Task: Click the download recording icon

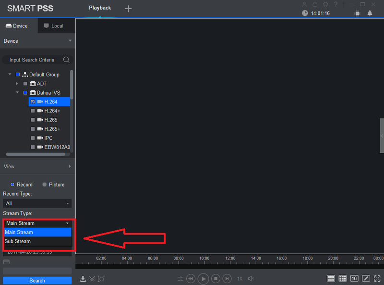Action: pos(83,279)
